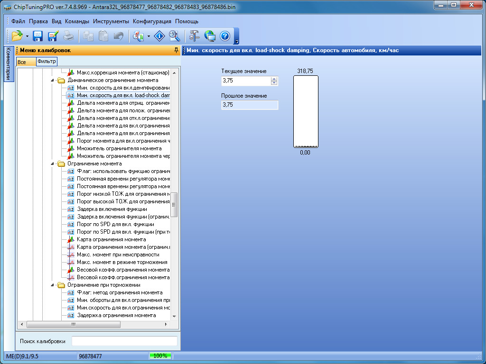Click the chart with magnifier toolbar icon

[139, 36]
